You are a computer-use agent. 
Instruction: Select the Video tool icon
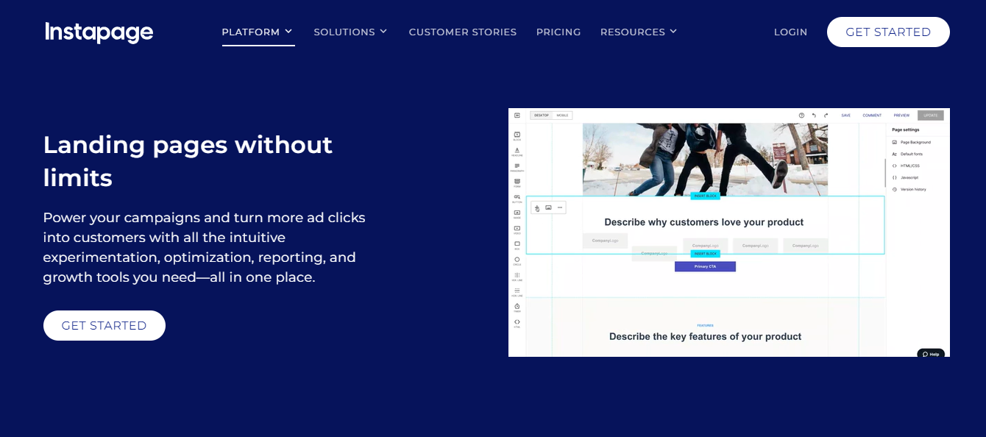pyautogui.click(x=517, y=230)
